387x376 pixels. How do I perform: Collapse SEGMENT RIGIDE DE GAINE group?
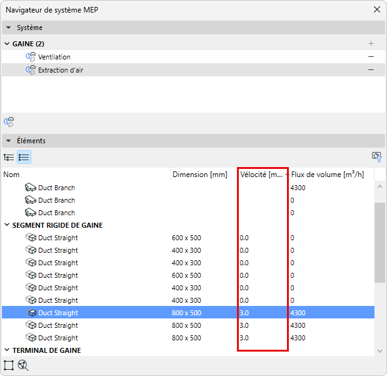coord(7,225)
